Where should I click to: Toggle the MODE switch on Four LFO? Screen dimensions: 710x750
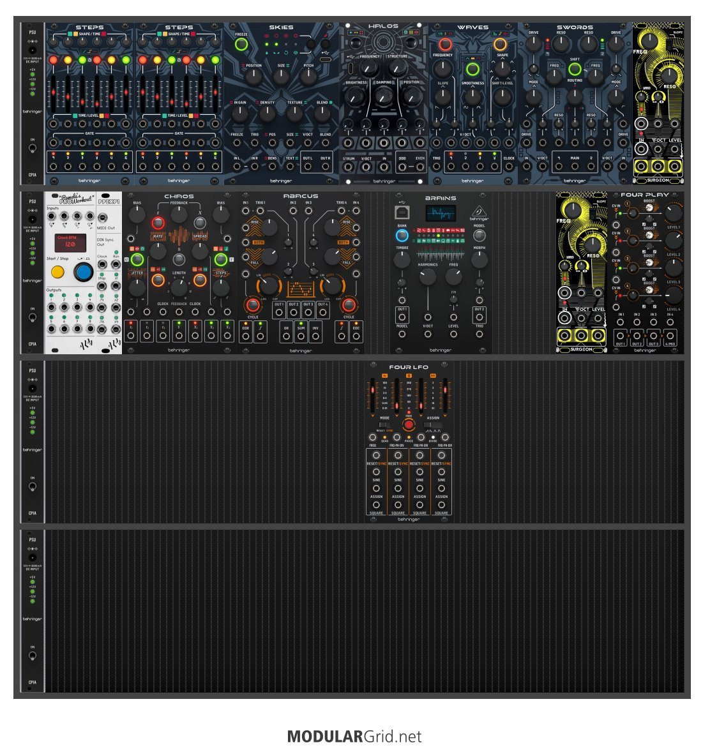(x=384, y=424)
